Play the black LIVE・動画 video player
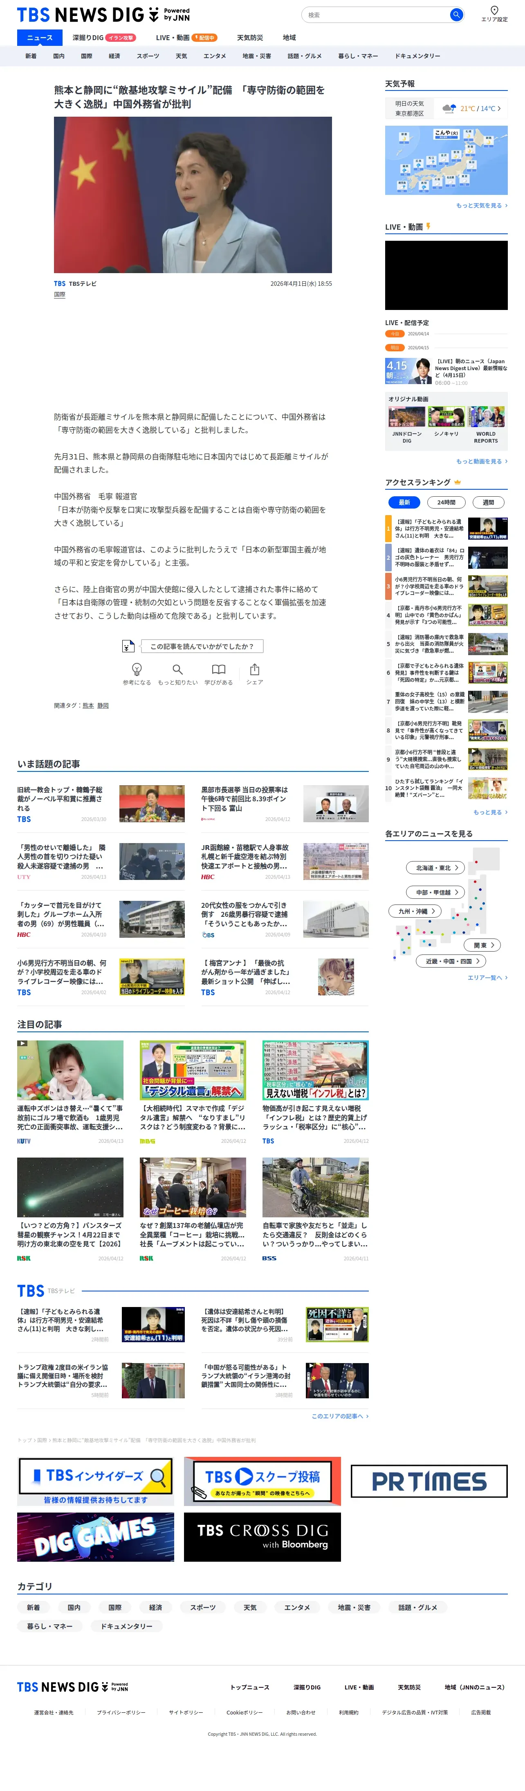Screen dimensions: 525x1791 coord(446,275)
